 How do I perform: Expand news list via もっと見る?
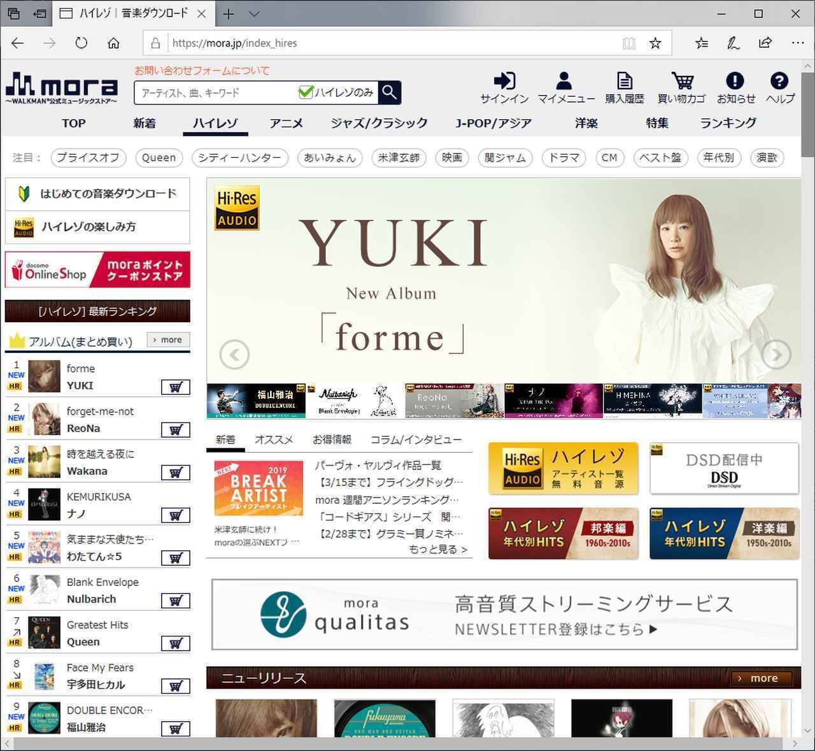[438, 549]
